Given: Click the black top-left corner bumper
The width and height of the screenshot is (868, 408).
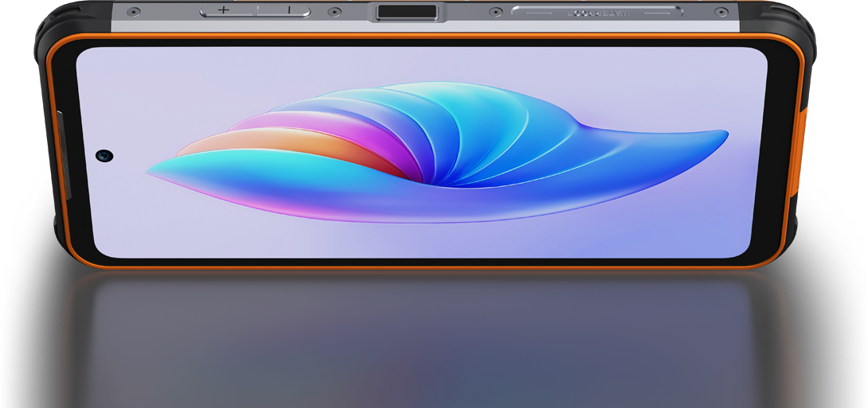Looking at the screenshot, I should (x=48, y=32).
